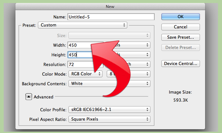Open Color Profile sRGB dropdown
The width and height of the screenshot is (222, 133).
(x=109, y=109)
